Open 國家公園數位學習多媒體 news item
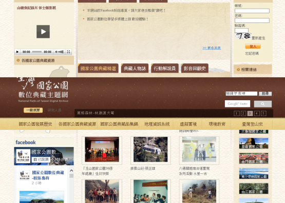285x203 pixels. click(x=118, y=19)
